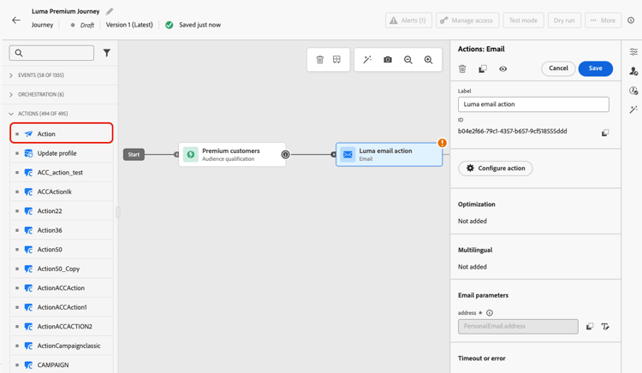Delete selection using canvas trash icon
Screen dimensions: 642x373
[320, 60]
